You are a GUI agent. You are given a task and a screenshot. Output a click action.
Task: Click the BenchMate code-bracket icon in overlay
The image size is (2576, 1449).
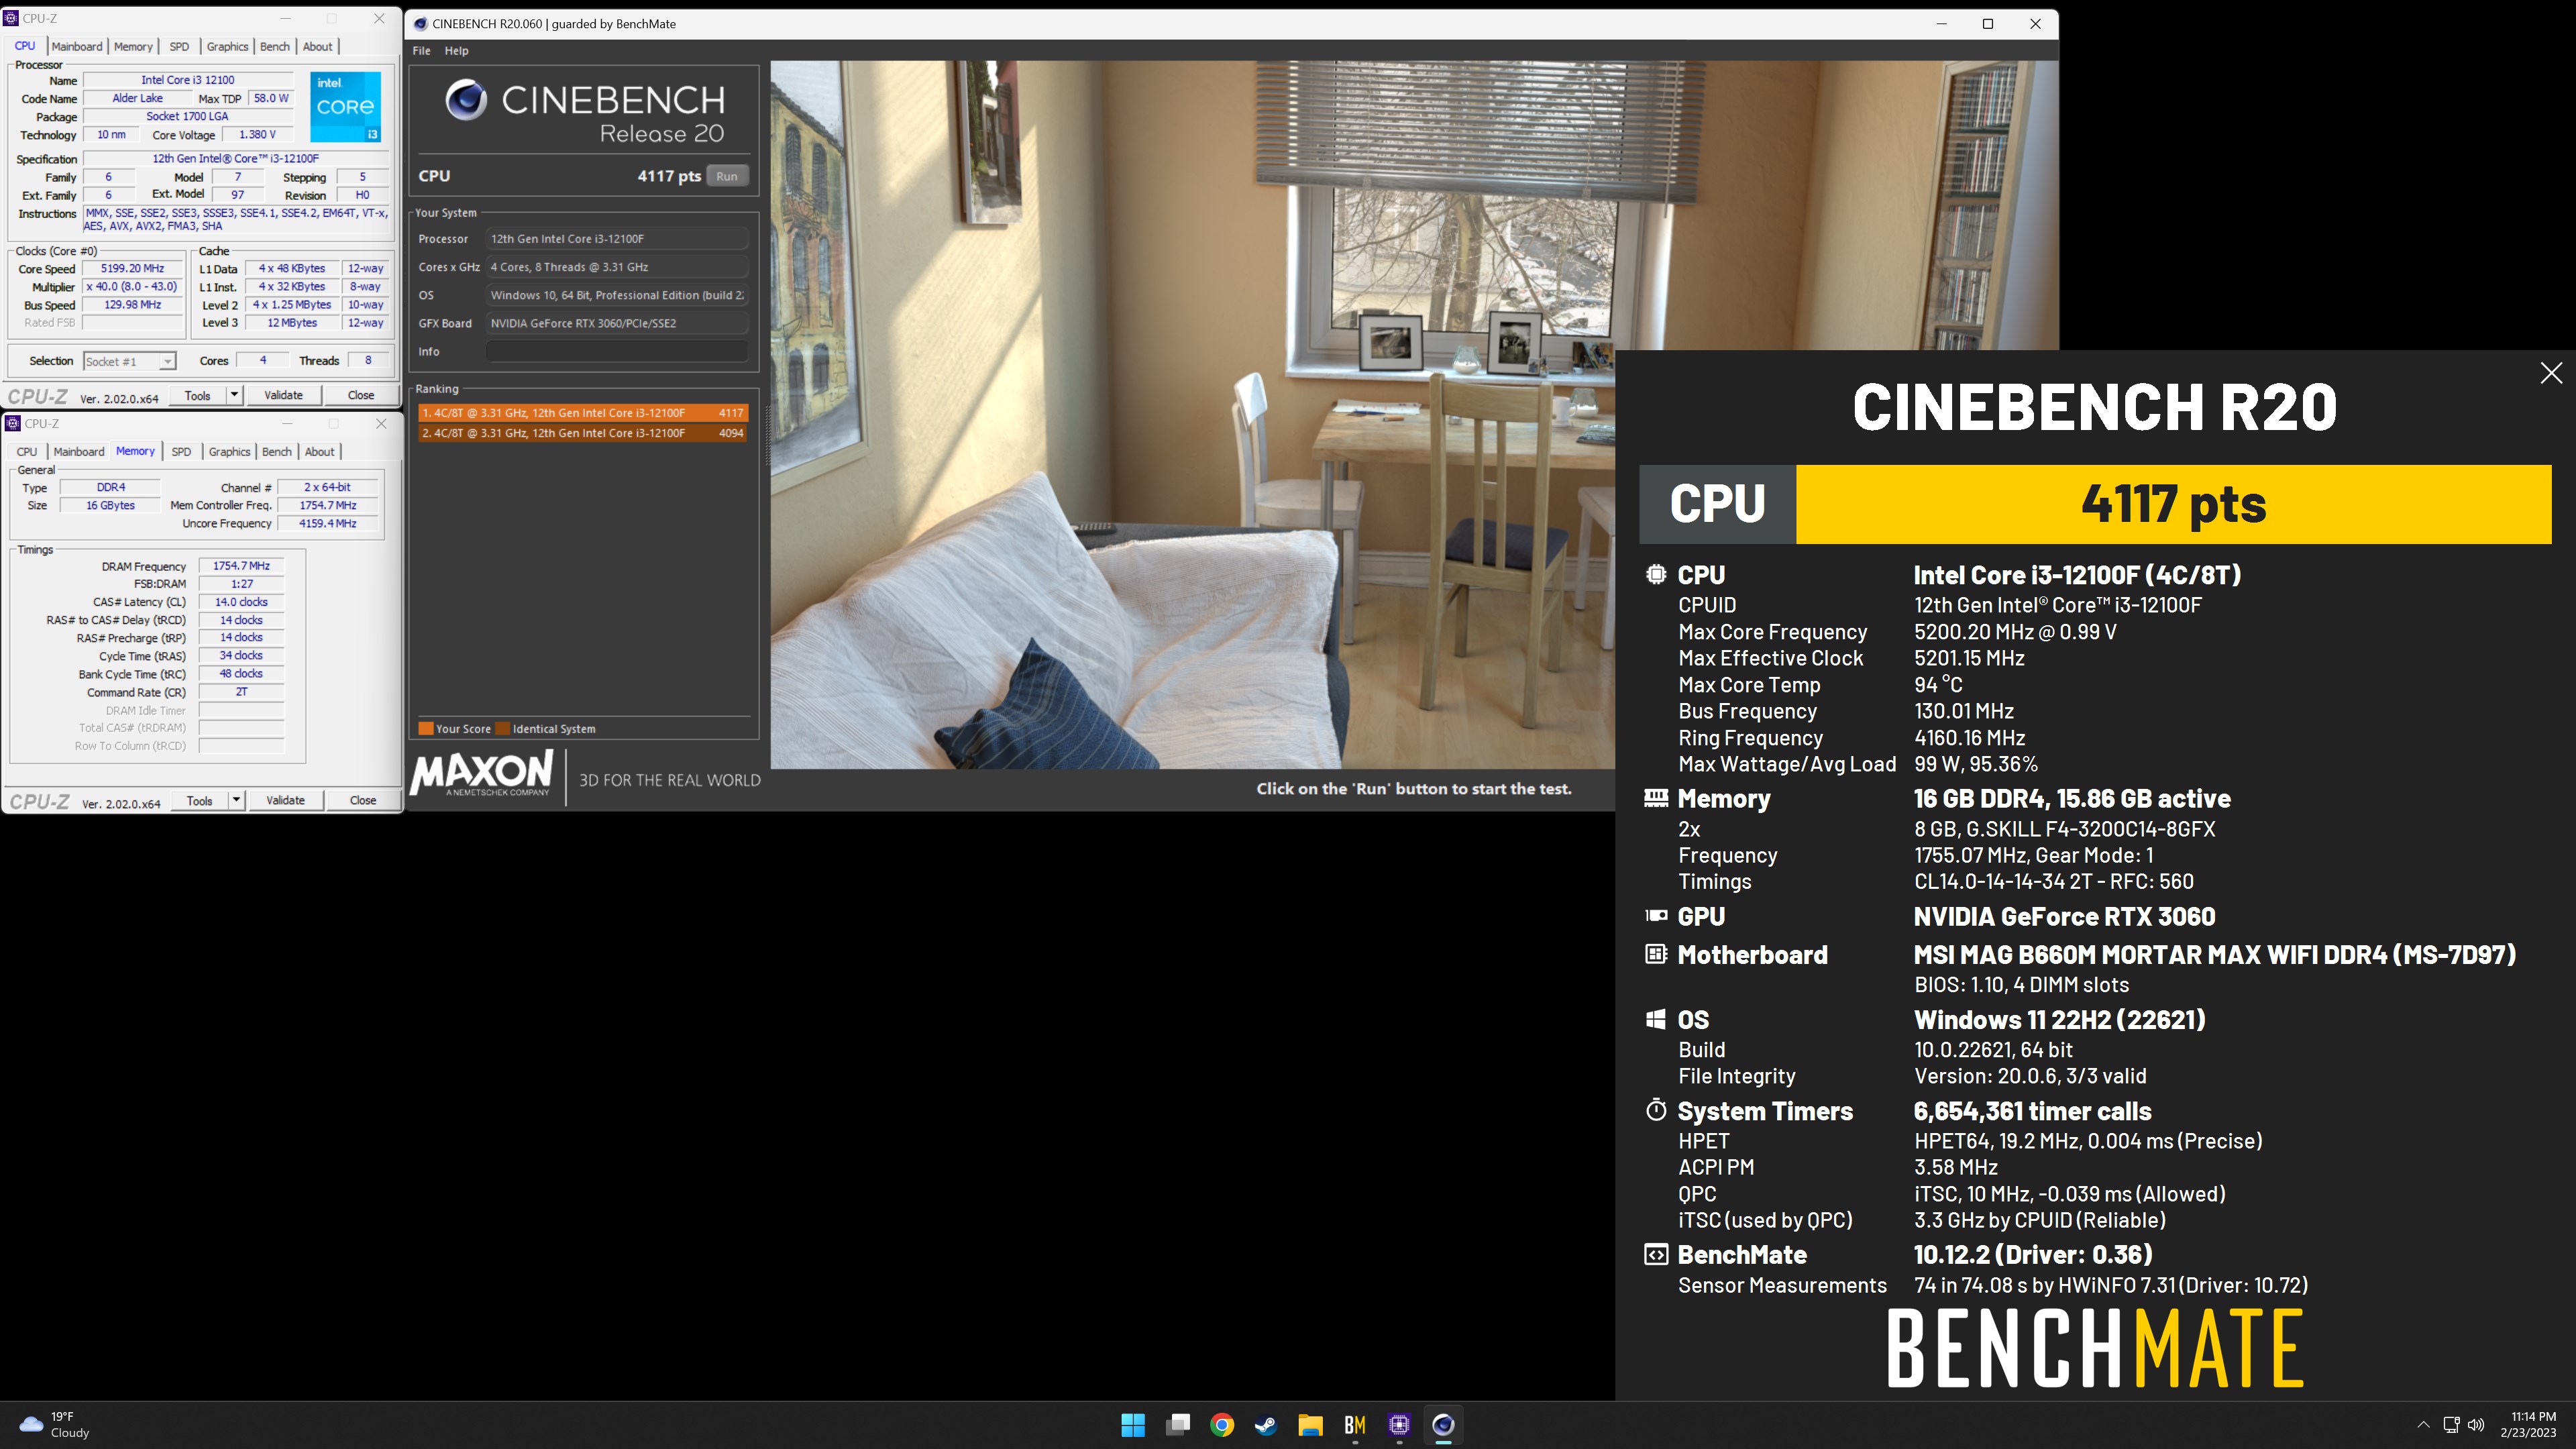[1656, 1254]
